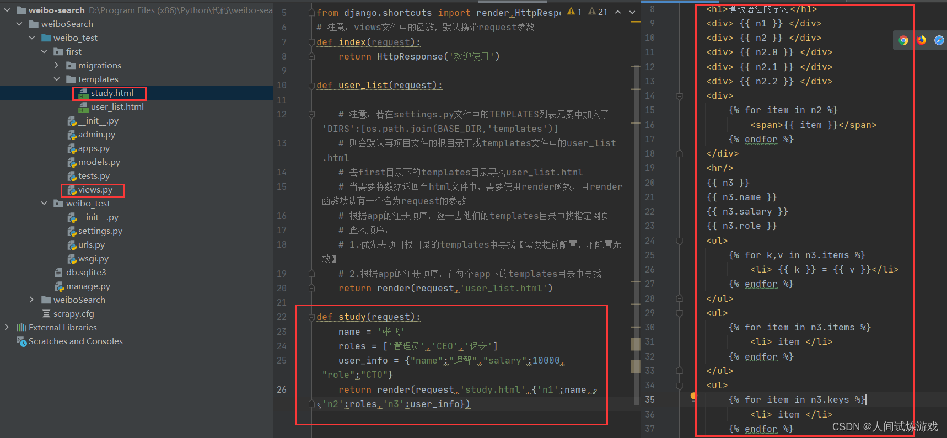The width and height of the screenshot is (947, 438).
Task: Click the wsgi.py Python file icon
Action: [x=72, y=259]
